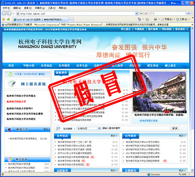Click the Print icon in toolbar
Viewport: 195px width, 177px height.
click(x=155, y=19)
